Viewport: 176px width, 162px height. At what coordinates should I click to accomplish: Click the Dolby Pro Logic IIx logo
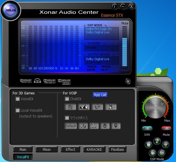50,81
